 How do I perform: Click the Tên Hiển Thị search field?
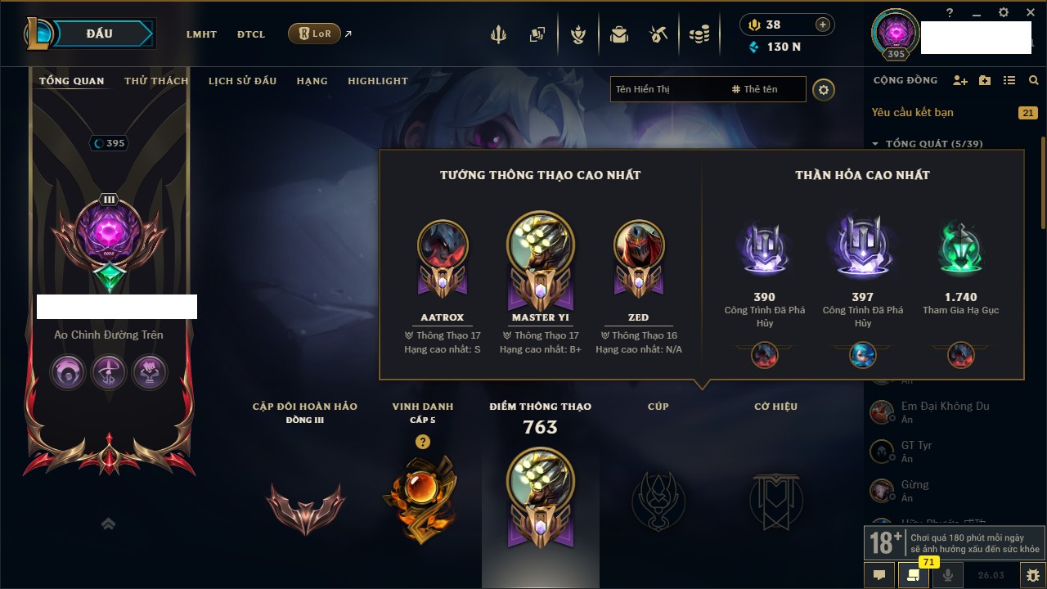667,89
